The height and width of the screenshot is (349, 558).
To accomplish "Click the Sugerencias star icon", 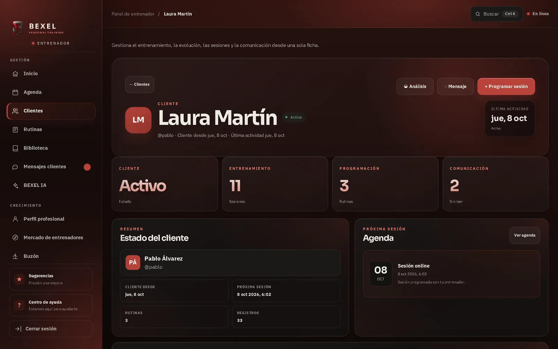I will [x=19, y=279].
